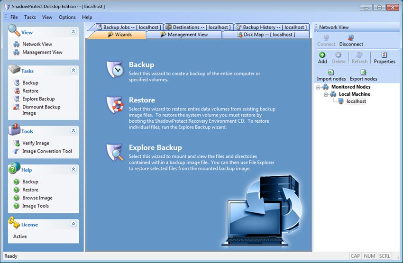Click Backup icon in Tasks panel

[17, 83]
